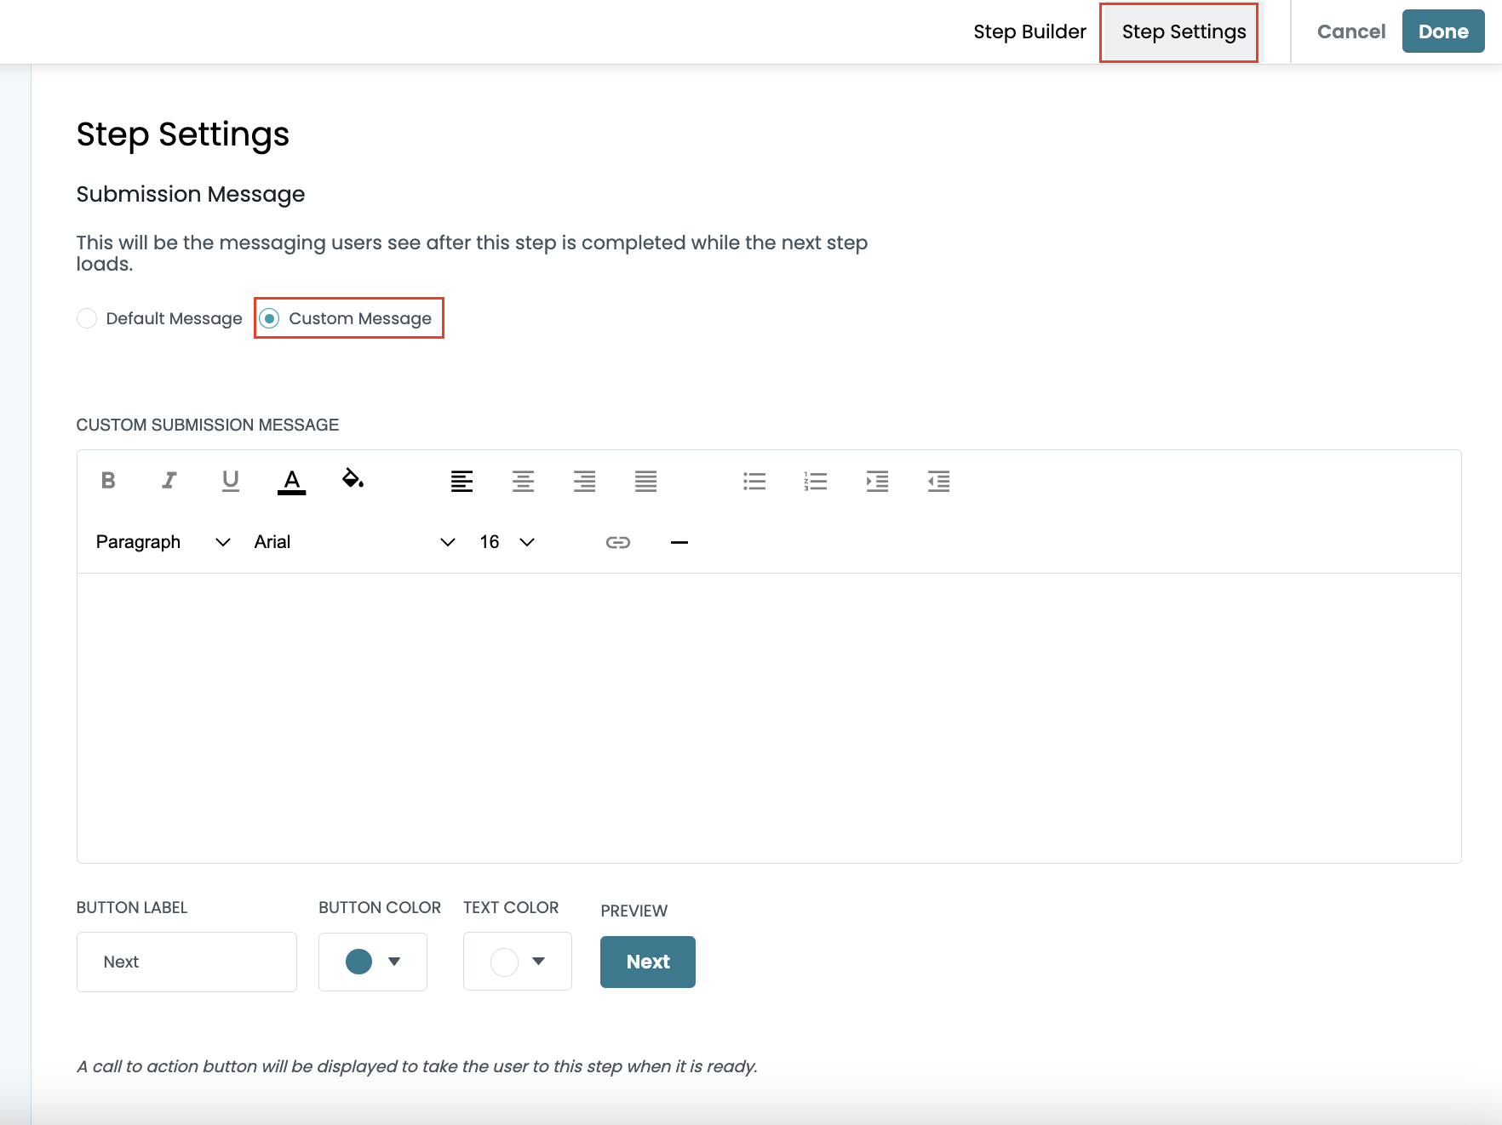Underline the selected text
This screenshot has width=1502, height=1125.
230,481
